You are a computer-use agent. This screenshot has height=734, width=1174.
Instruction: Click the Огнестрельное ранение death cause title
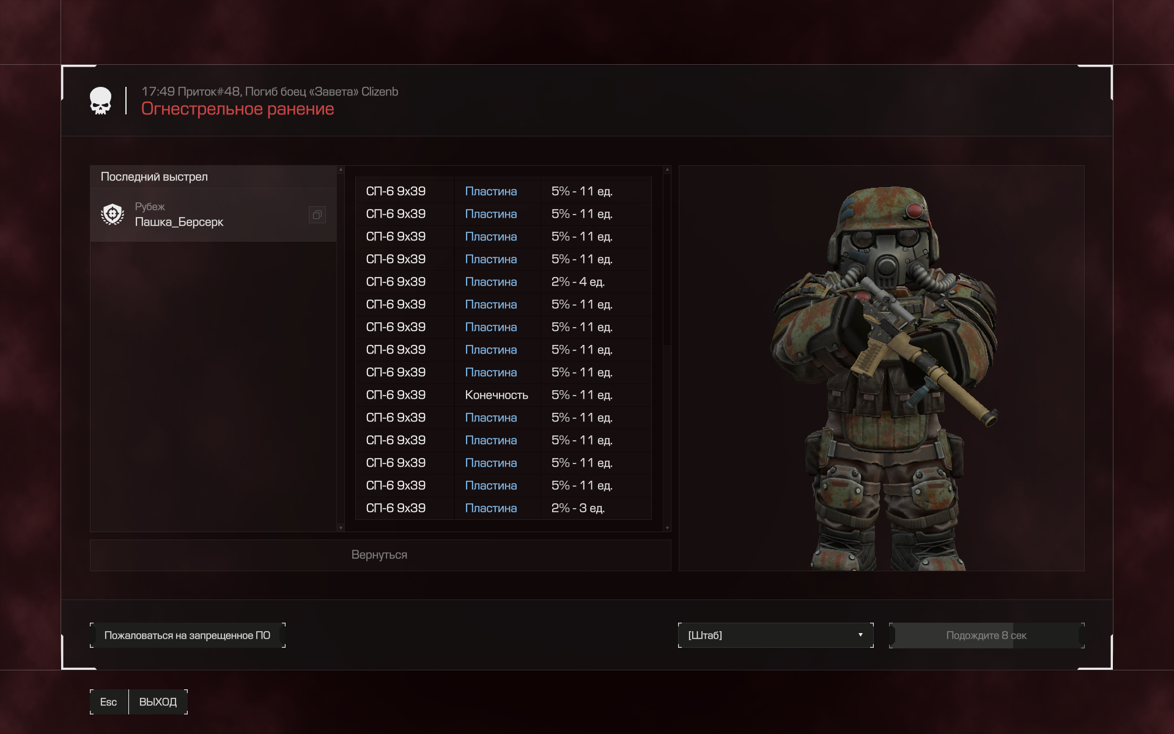coord(238,109)
